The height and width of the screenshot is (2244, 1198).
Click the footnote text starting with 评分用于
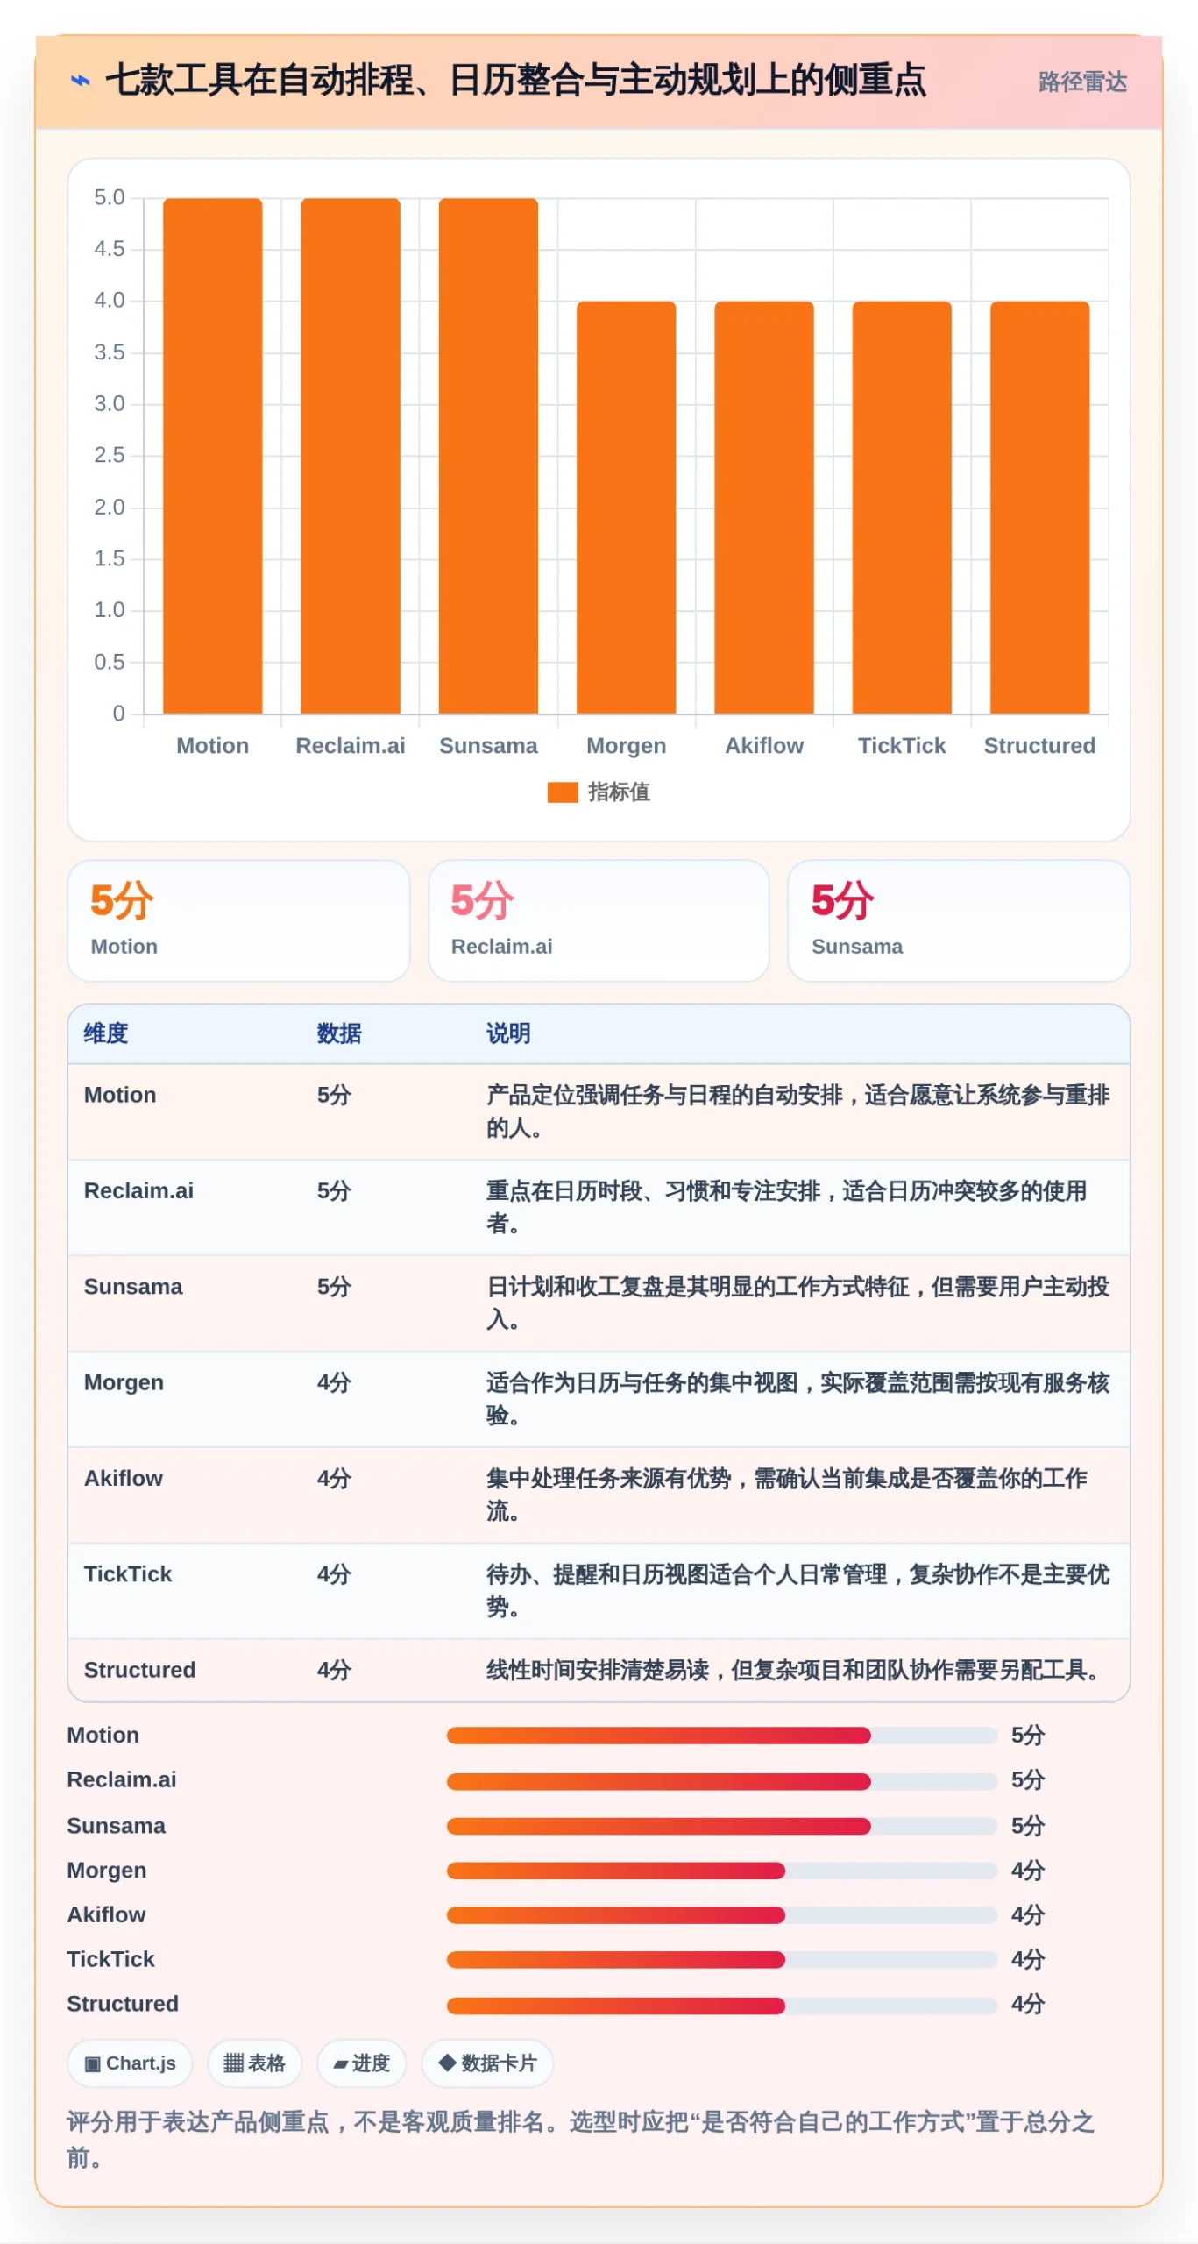click(x=581, y=2140)
